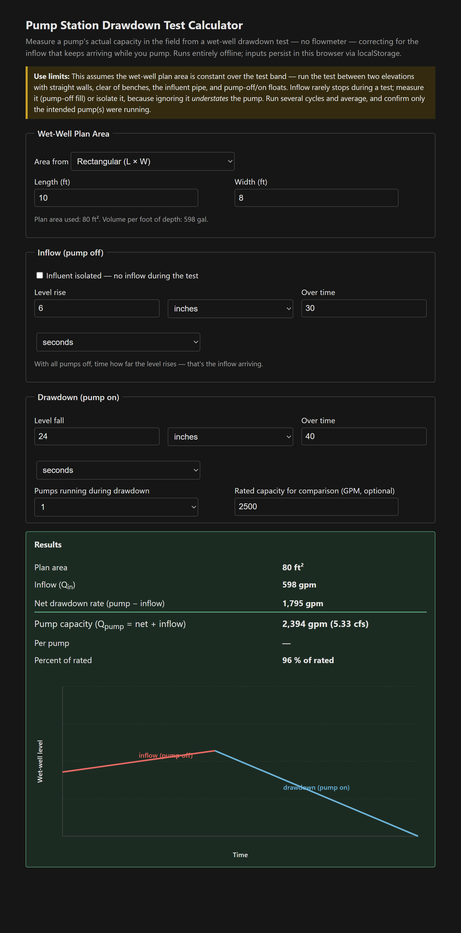Click the 'Pump Station Drawdown Test Calculator' heading

point(134,25)
